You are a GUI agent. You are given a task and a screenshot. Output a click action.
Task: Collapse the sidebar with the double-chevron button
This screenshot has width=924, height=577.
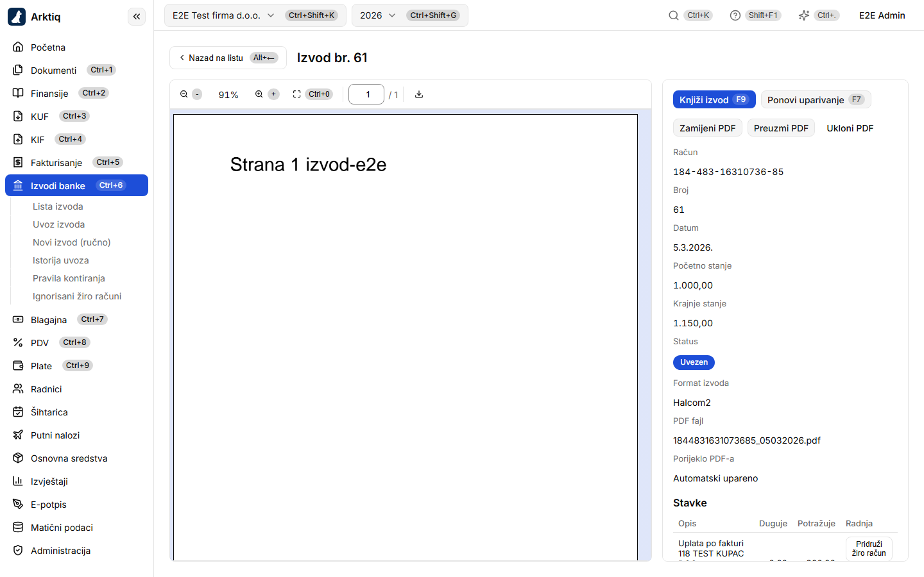click(137, 17)
